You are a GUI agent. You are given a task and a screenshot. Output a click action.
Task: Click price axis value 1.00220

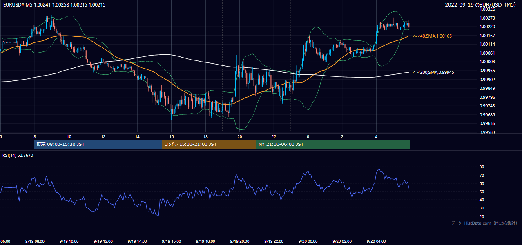[x=486, y=27]
